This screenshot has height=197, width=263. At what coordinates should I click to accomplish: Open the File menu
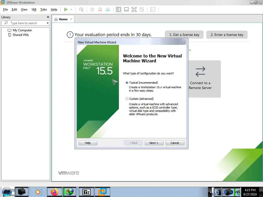(x=5, y=9)
